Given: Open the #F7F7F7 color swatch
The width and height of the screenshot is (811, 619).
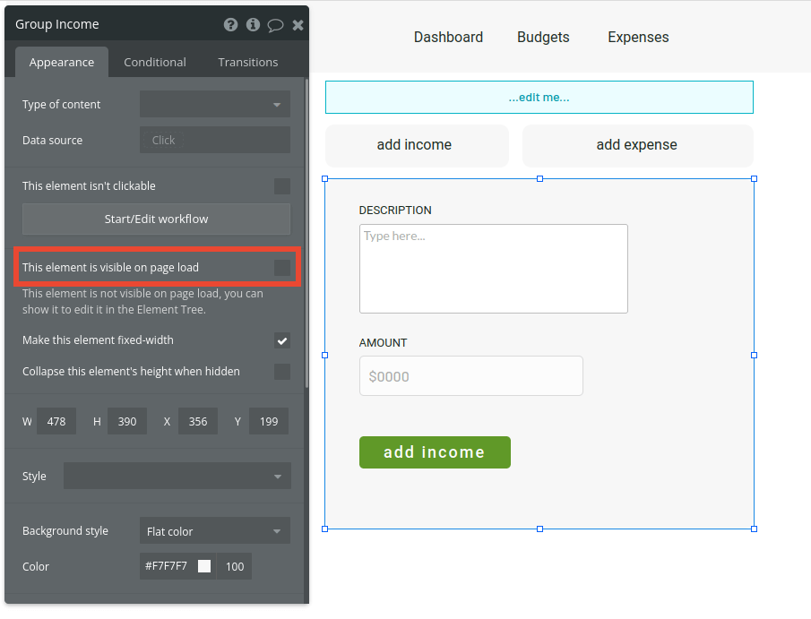Looking at the screenshot, I should [203, 566].
